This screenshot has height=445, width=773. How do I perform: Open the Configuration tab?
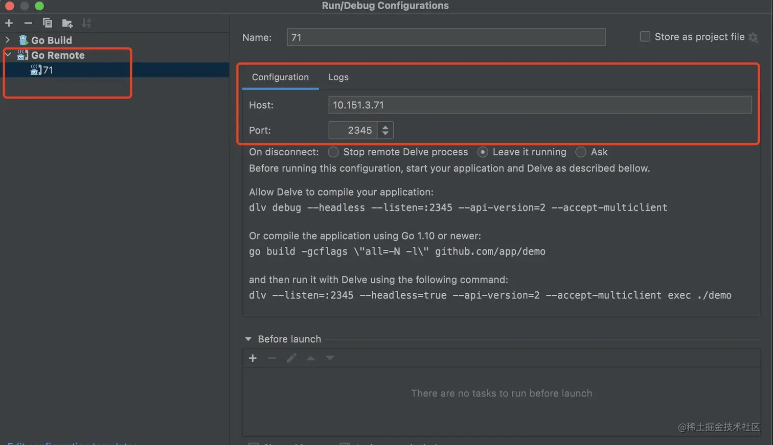(280, 77)
